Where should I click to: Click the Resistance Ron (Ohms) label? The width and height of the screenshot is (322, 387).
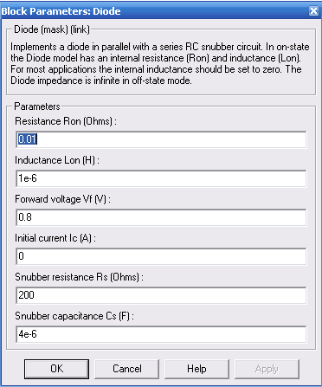(x=66, y=121)
